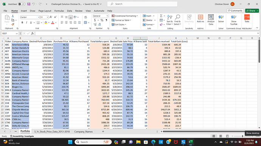Click the Insert Function fx icon
This screenshot has height=146, width=261.
(32, 33)
